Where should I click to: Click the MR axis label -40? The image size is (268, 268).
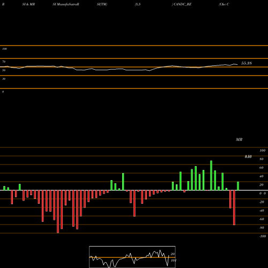point(262,211)
